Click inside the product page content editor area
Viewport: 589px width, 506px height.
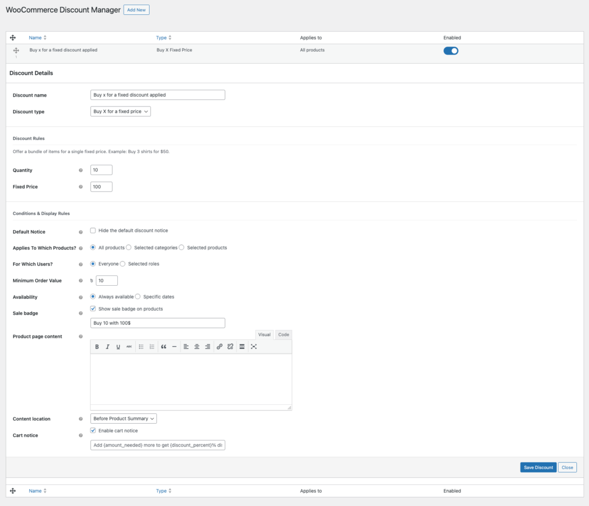point(191,379)
